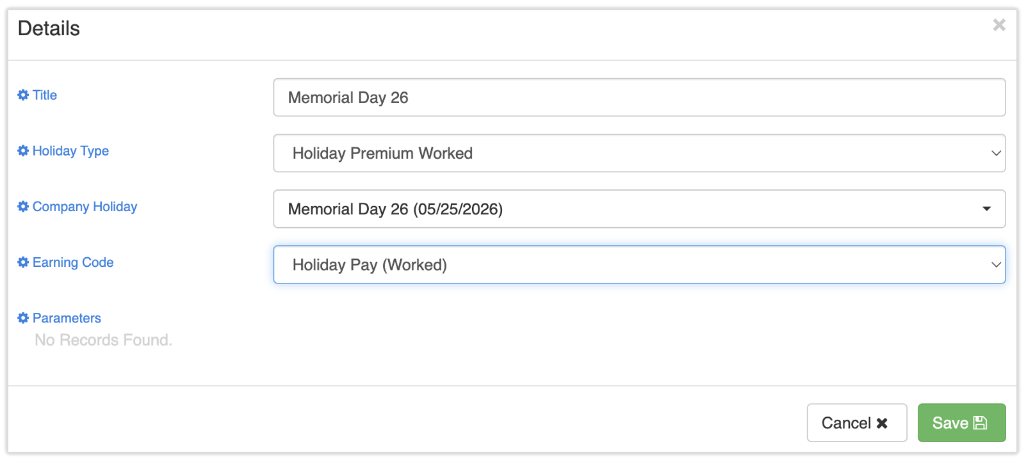
Task: Click the Holiday Type label link
Action: 70,151
